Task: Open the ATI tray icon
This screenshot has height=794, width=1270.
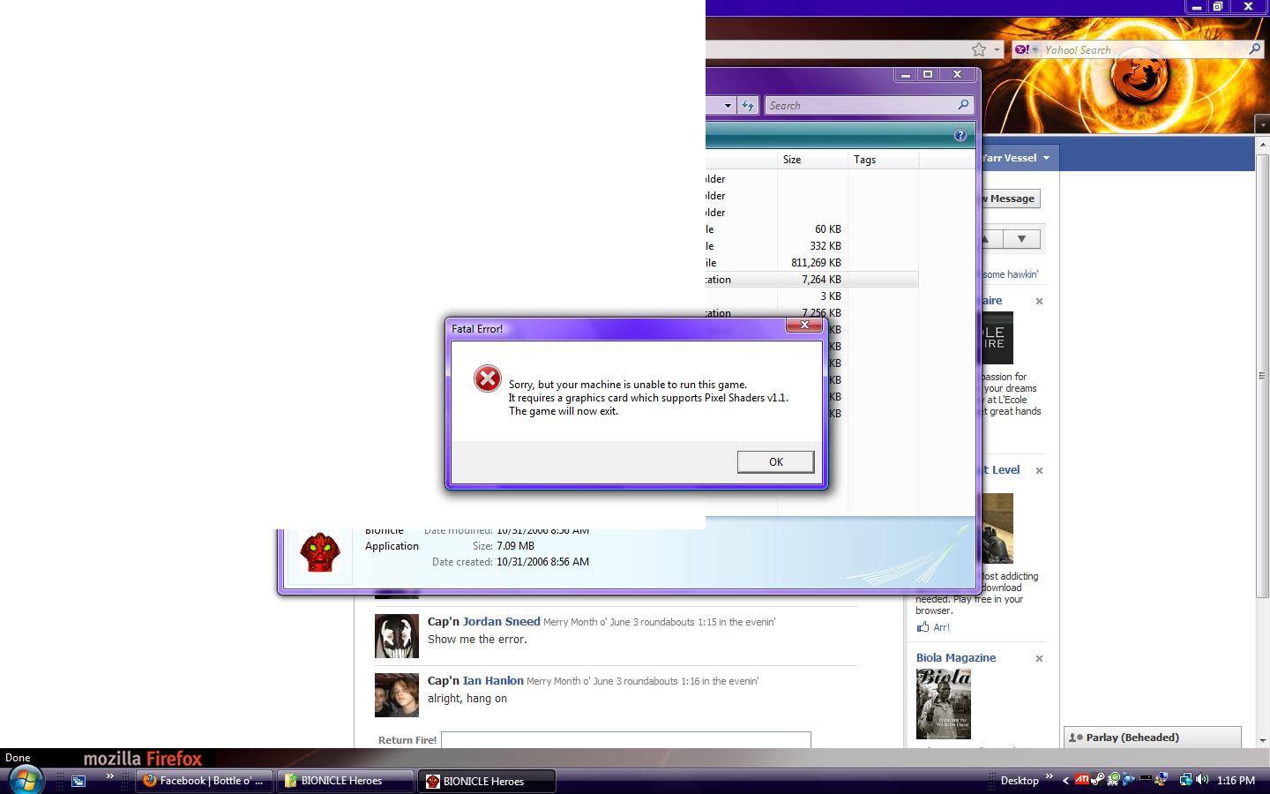Action: click(1080, 780)
